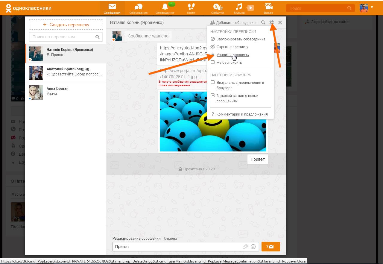Open Видео camera icon

268,8
